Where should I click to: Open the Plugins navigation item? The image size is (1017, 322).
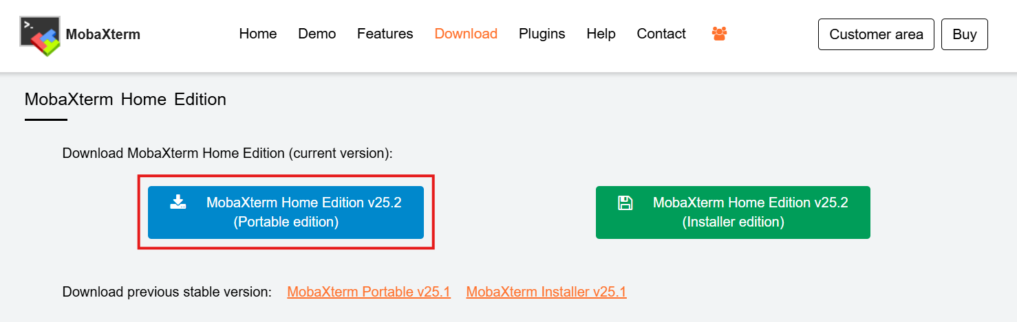542,34
